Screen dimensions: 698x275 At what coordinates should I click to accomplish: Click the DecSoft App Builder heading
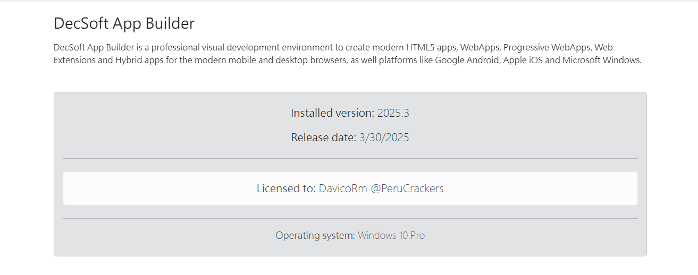(124, 23)
